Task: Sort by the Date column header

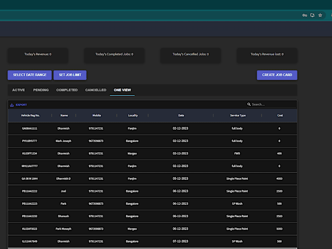Action: point(181,116)
